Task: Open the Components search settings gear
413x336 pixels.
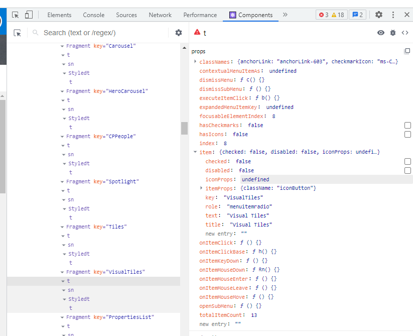Action: (x=178, y=32)
